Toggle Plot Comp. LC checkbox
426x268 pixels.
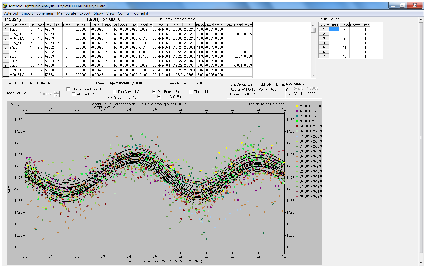[115, 92]
